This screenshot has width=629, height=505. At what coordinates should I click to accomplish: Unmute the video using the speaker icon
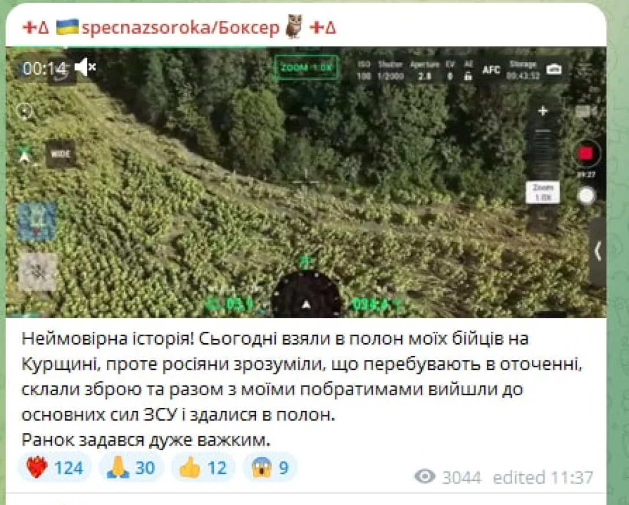(x=85, y=68)
